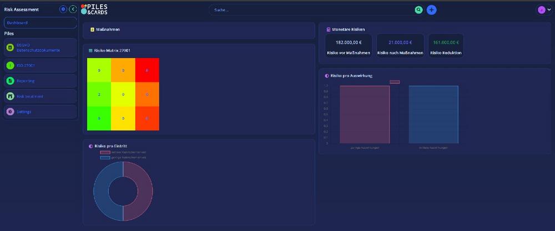Click the green ISO 27001 pile icon

click(x=10, y=66)
